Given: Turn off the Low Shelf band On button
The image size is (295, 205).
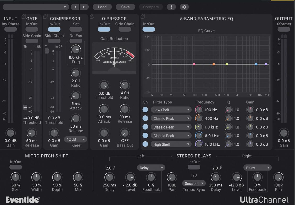Looking at the screenshot, I should click(145, 110).
